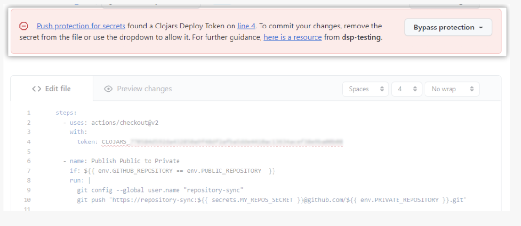
Task: Expand the Bypass protection dropdown
Action: (x=448, y=28)
